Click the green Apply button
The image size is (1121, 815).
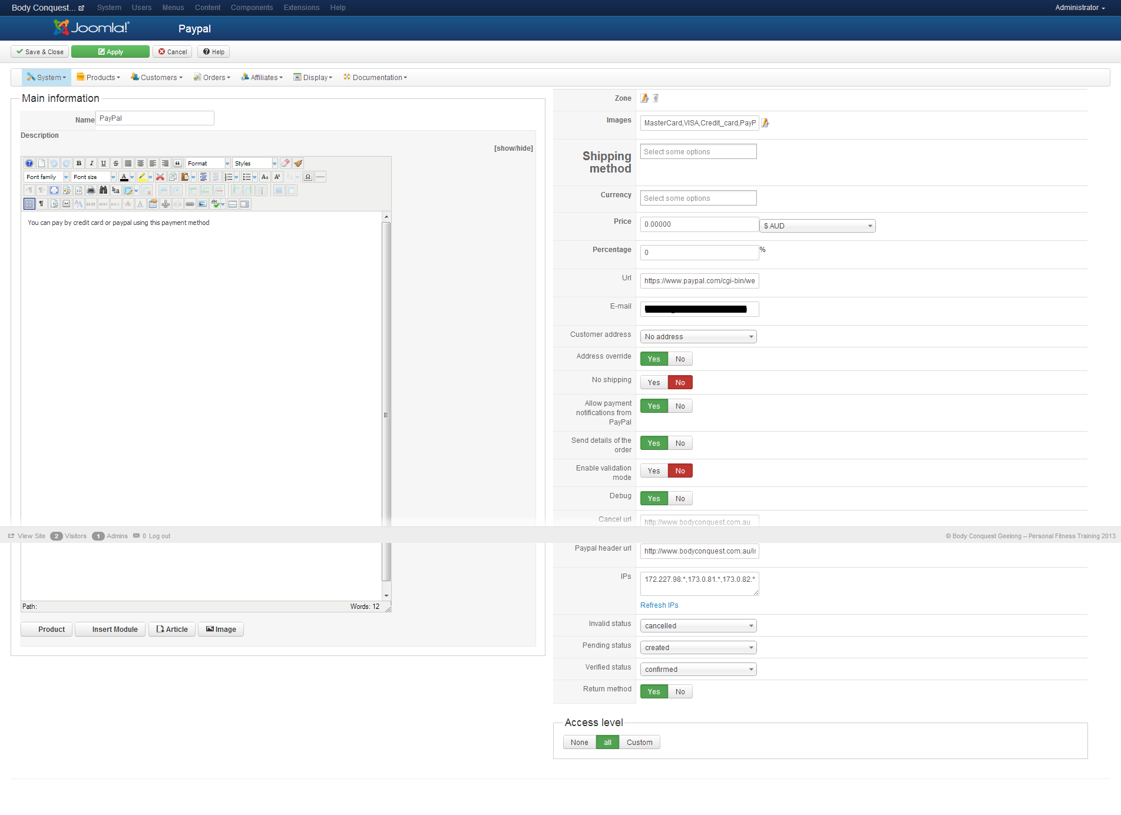pyautogui.click(x=110, y=52)
